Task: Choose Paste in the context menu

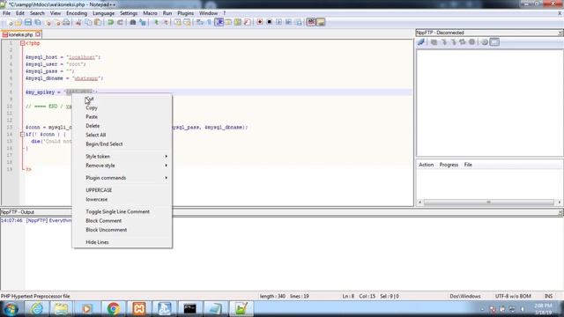Action: point(122,117)
